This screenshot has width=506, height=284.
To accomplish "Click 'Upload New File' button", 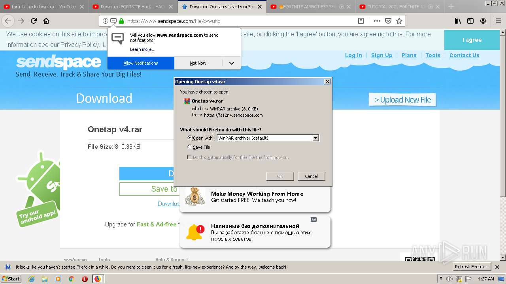I will click(402, 100).
